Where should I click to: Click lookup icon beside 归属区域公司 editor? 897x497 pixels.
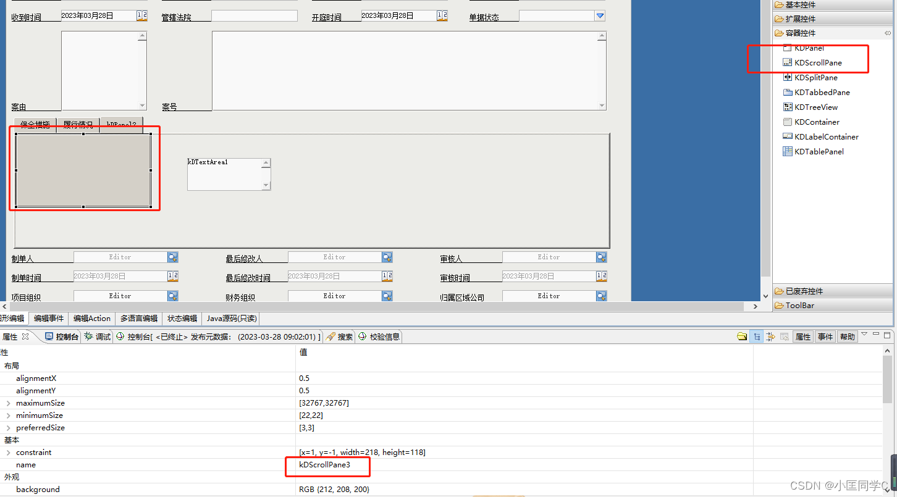[x=602, y=296]
